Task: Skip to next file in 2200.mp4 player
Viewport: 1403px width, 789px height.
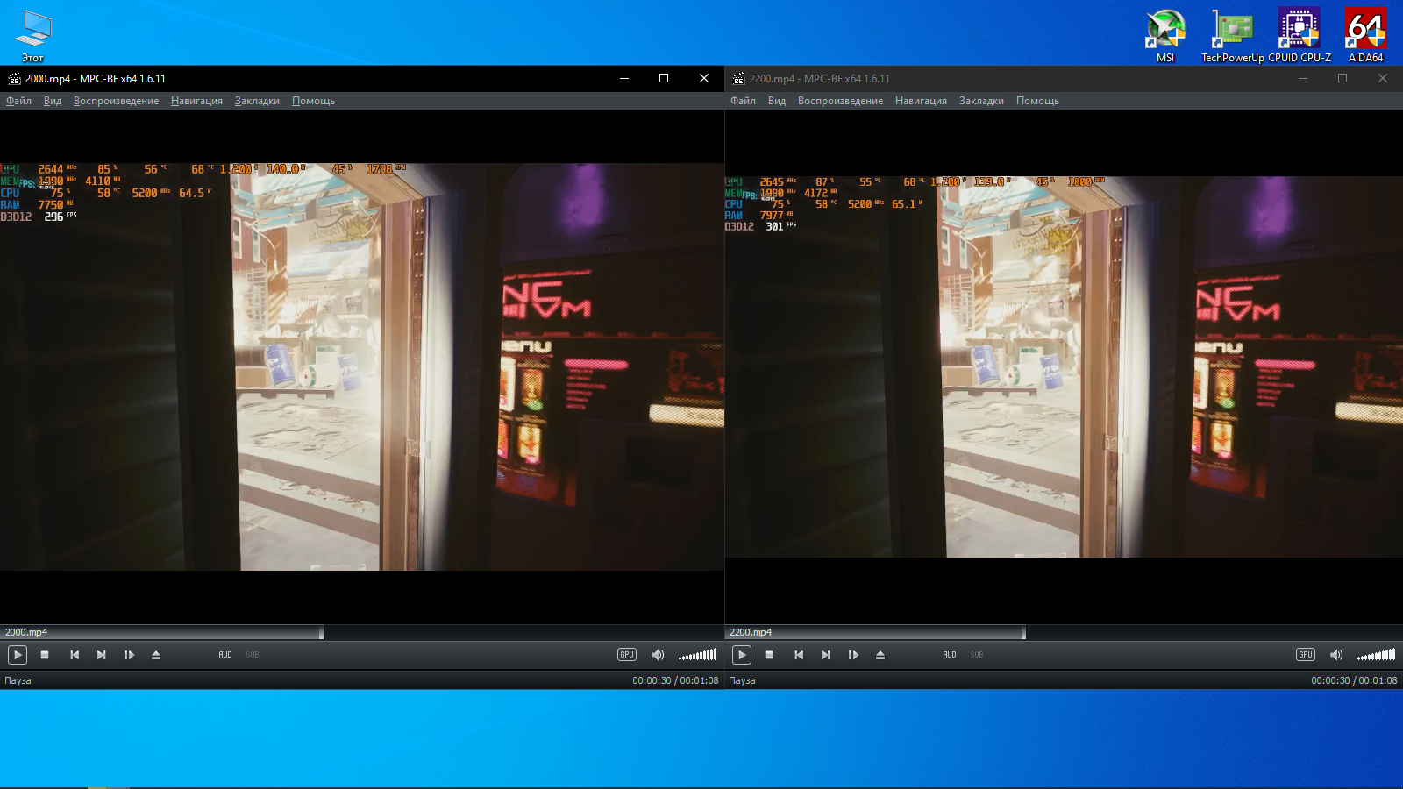Action: [826, 655]
